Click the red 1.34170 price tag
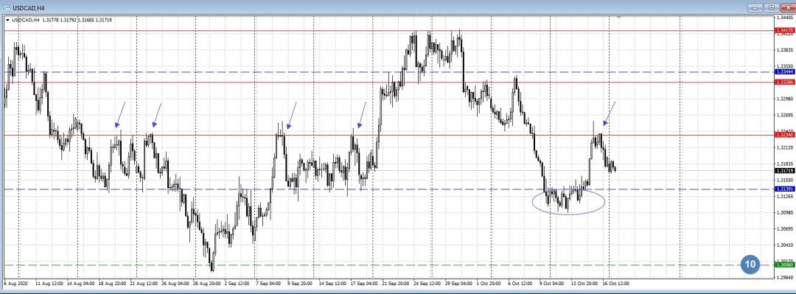This screenshot has width=796, height=294. pyautogui.click(x=784, y=31)
